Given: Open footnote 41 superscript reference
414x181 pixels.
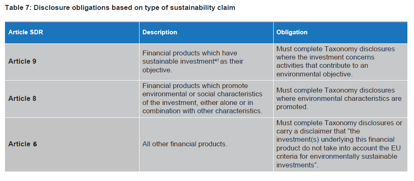Looking at the screenshot, I should coord(217,60).
